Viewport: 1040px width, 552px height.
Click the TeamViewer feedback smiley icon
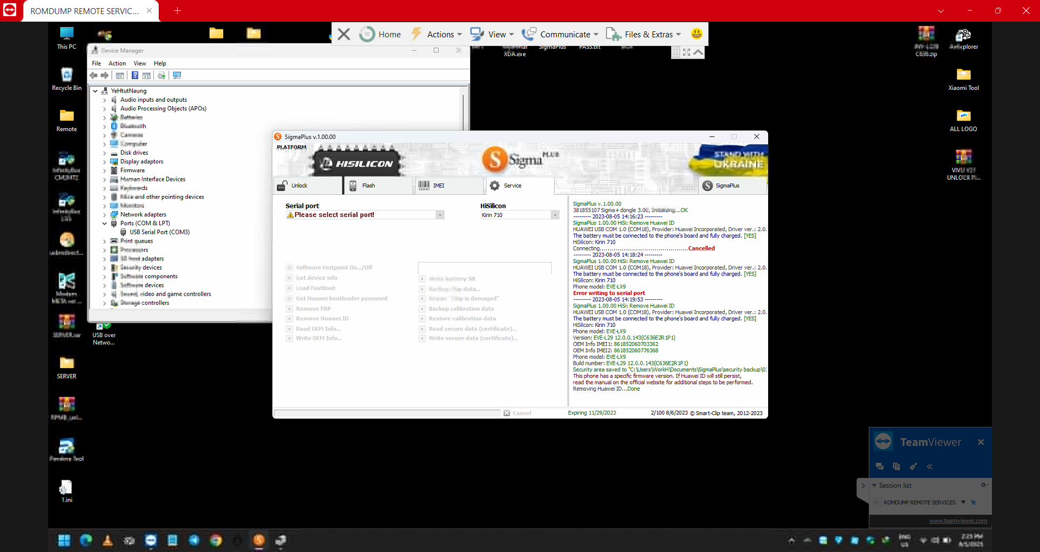coord(697,34)
